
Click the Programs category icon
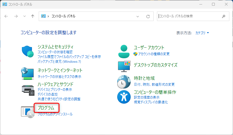27,111
